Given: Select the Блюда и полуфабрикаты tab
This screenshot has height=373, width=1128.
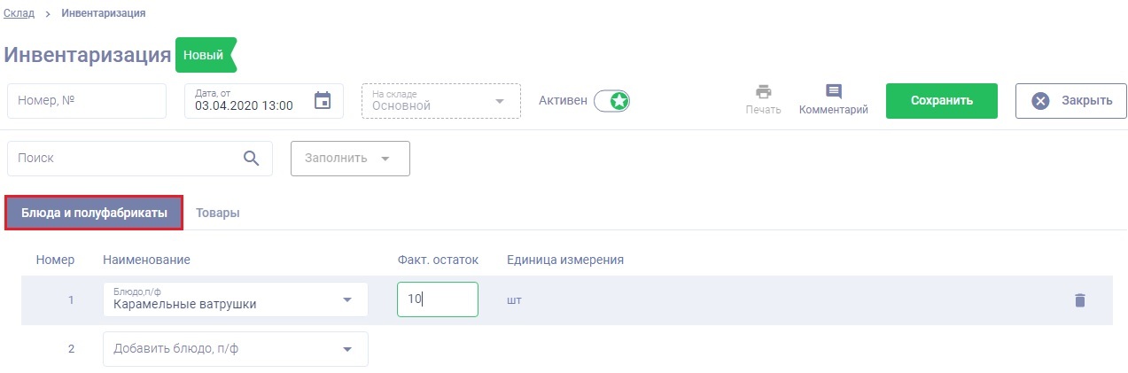Looking at the screenshot, I should pos(94,214).
